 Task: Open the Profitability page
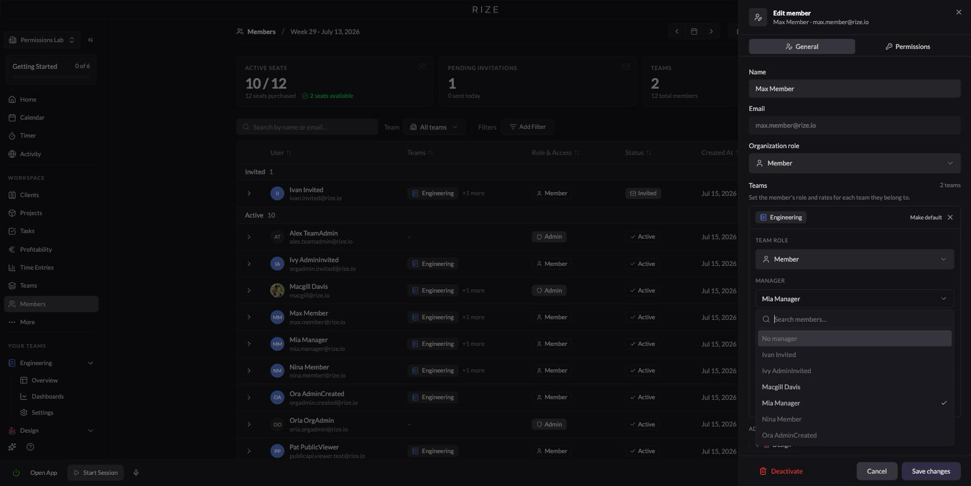coord(51,249)
